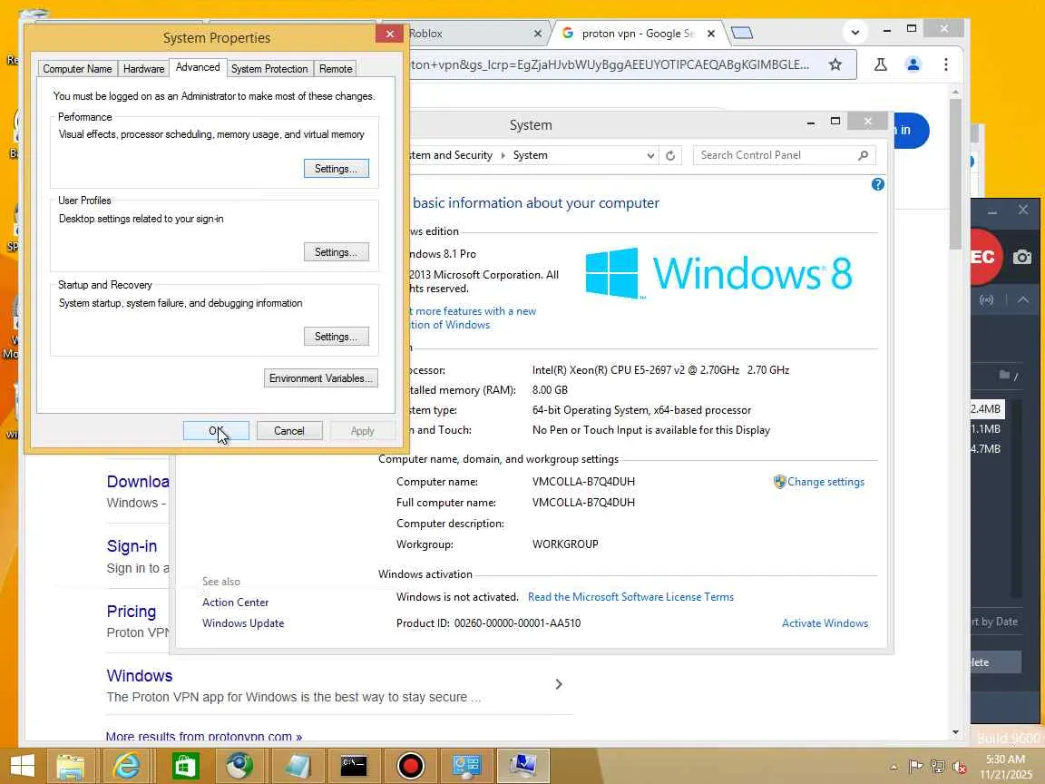The height and width of the screenshot is (784, 1045).
Task: Click the network tray icon
Action: pos(937,767)
